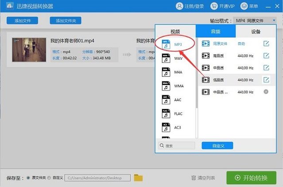
Task: Pick the M4A format icon
Action: pos(165,72)
